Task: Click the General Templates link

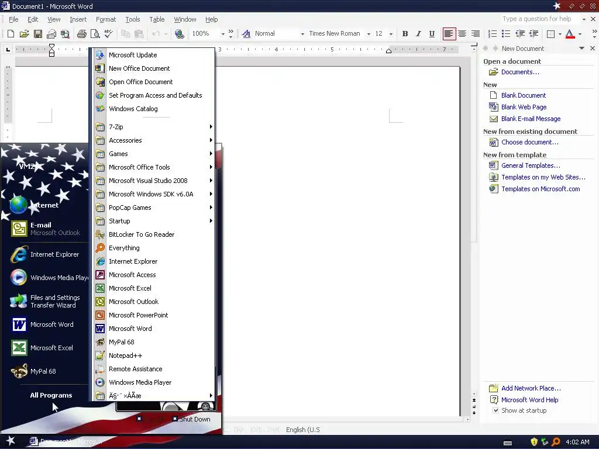Action: 531,165
